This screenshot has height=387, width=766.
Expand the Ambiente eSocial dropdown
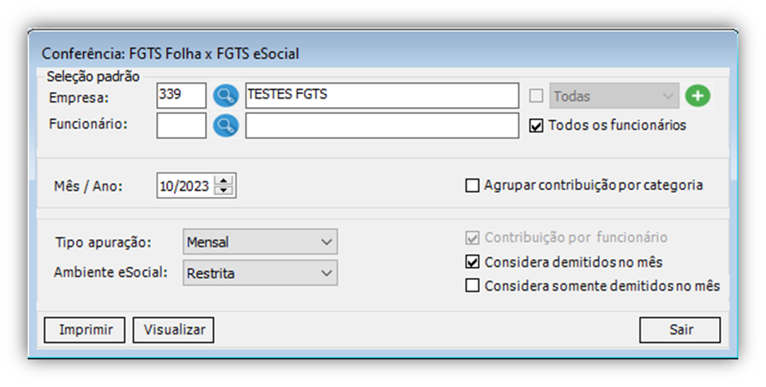(260, 273)
